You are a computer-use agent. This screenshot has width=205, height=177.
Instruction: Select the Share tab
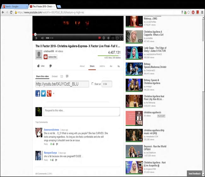pos(92,66)
